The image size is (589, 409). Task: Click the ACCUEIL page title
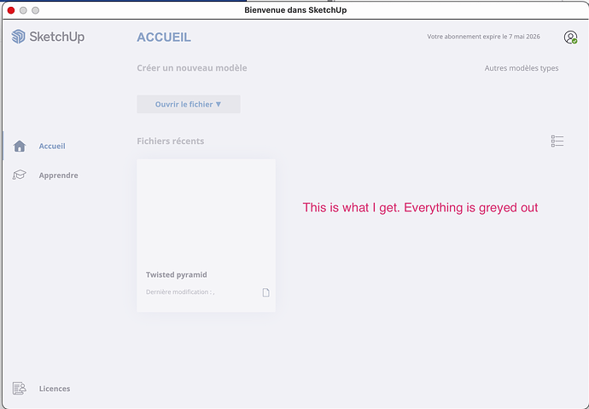(x=164, y=37)
